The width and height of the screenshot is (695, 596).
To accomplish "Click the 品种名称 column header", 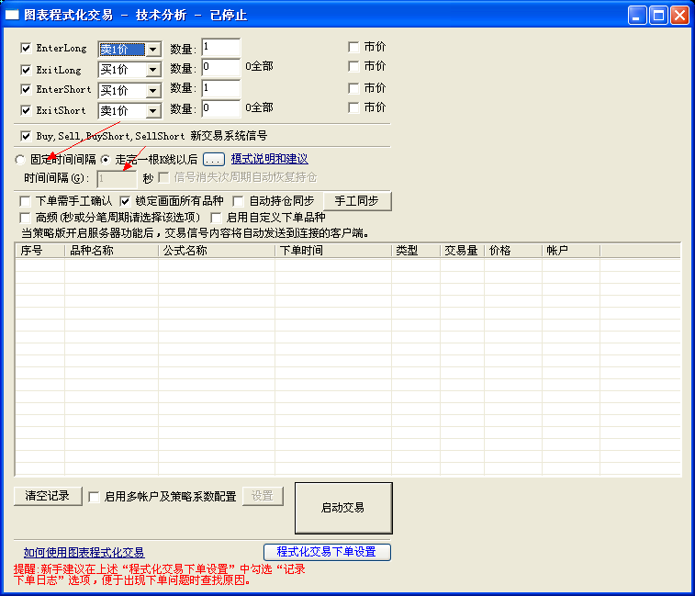I will [112, 251].
